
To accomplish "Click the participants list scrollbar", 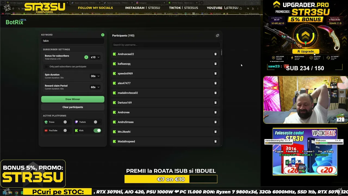I will tap(221, 52).
